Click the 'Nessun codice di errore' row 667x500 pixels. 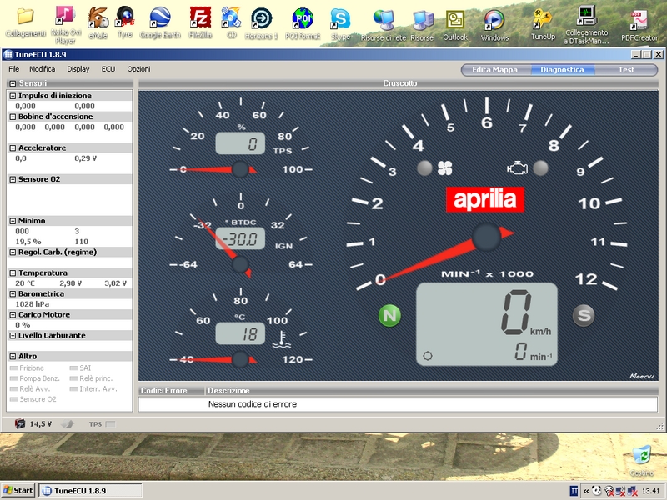point(398,404)
